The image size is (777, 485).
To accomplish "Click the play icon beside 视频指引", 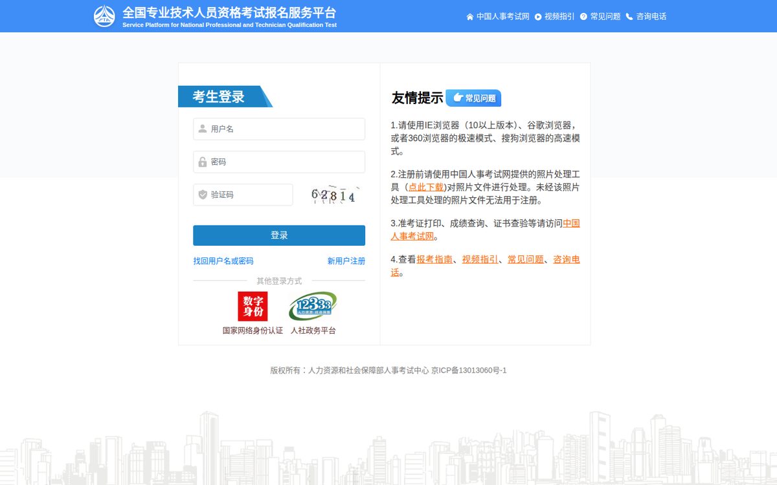I will [538, 17].
